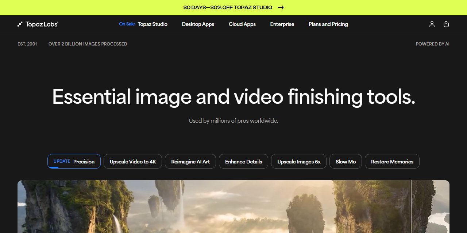Click the before/after comparison slider handle
Image resolution: width=467 pixels, height=233 pixels.
[411, 206]
